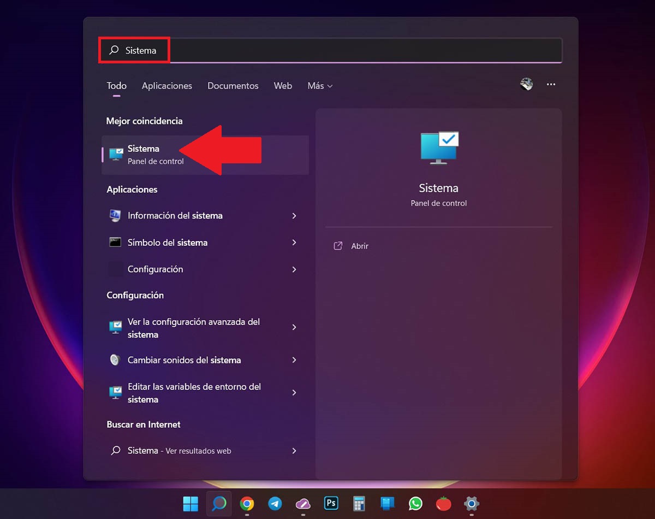This screenshot has height=519, width=655.
Task: Click the Información del sistema icon
Action: tap(115, 216)
